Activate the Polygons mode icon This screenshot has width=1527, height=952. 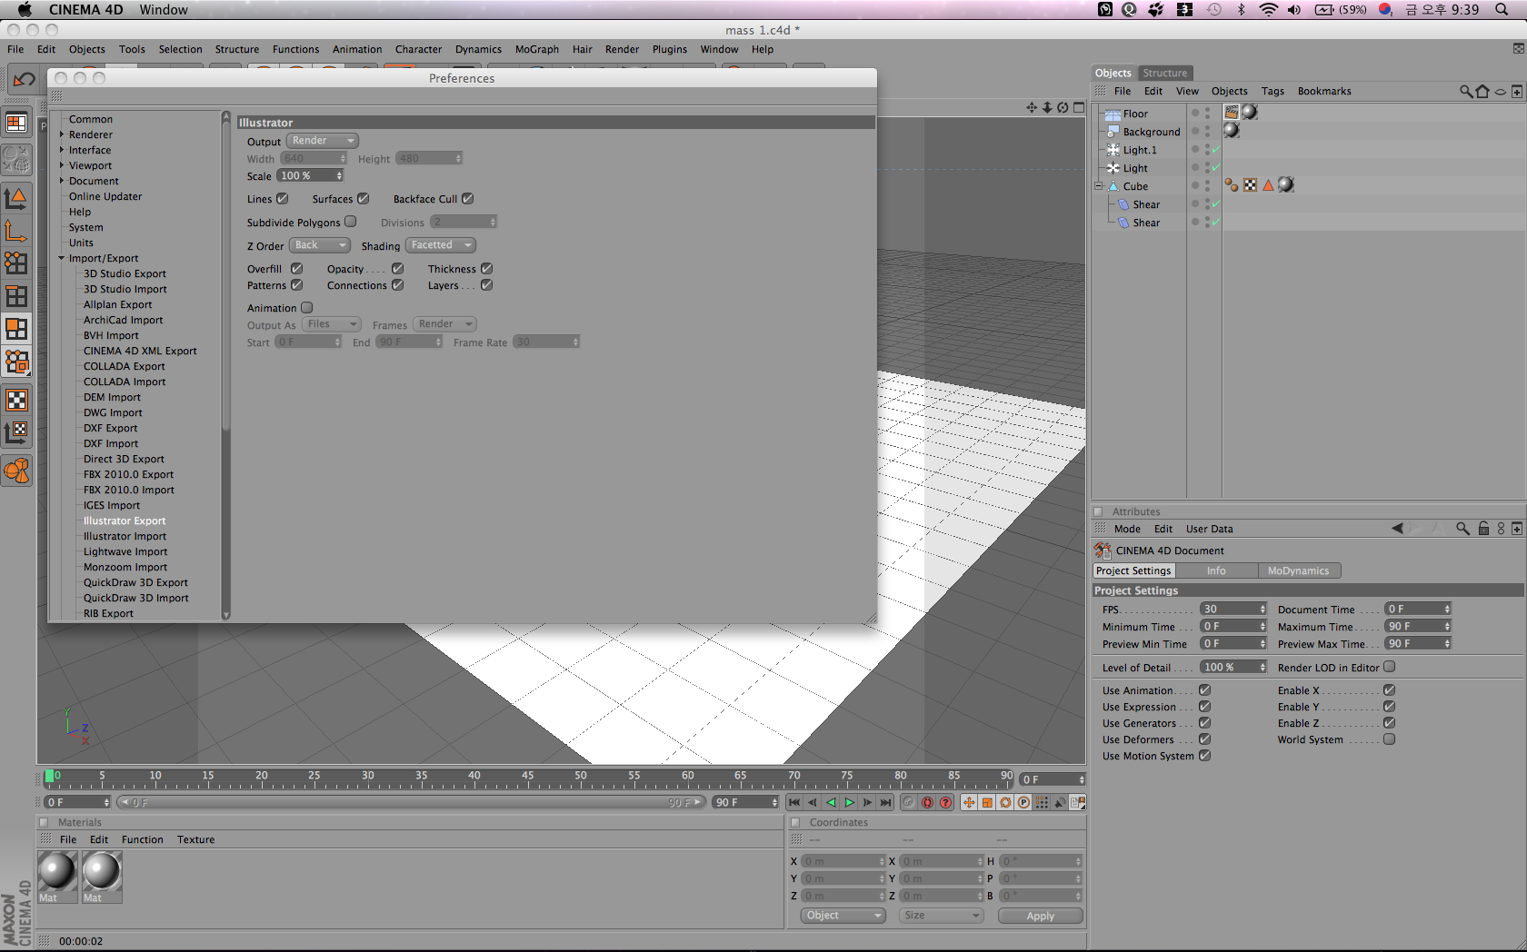16,329
